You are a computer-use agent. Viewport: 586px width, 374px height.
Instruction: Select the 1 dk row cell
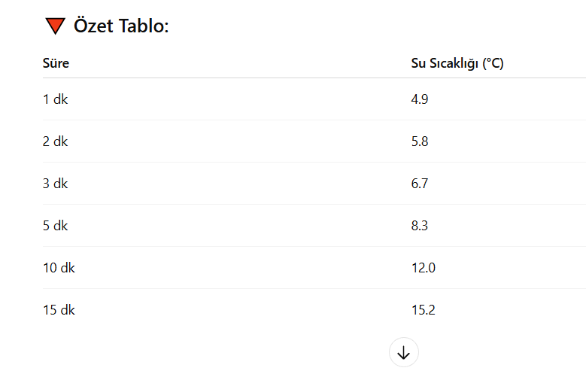pyautogui.click(x=56, y=99)
